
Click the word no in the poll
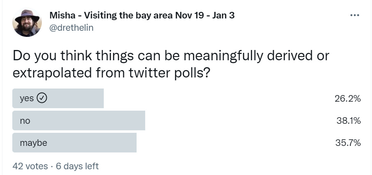25,121
